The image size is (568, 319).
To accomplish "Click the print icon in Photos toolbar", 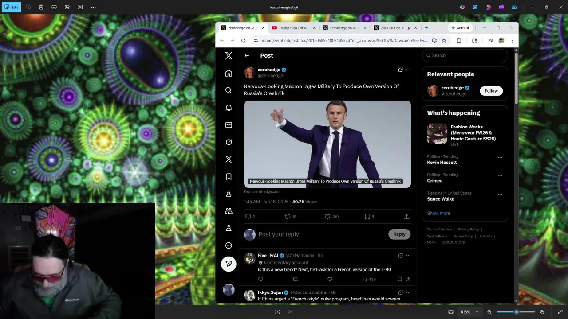I will pos(54,7).
